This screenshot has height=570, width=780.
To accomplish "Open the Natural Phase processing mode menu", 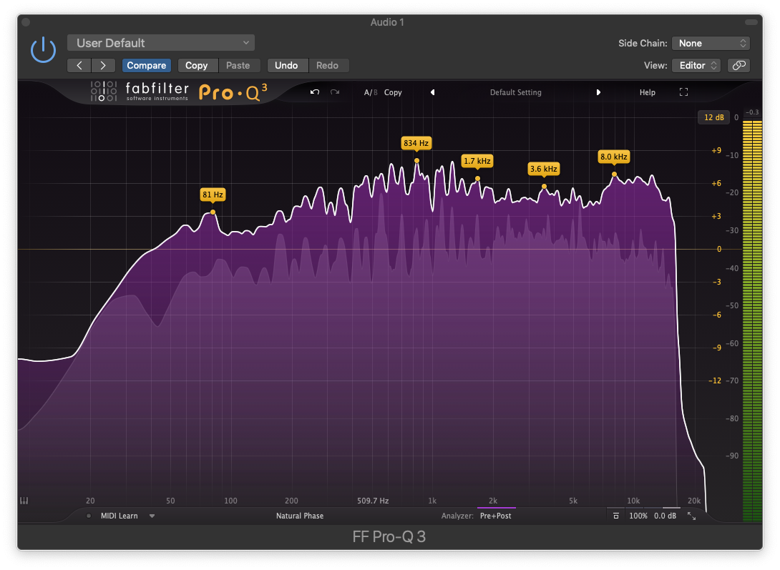I will (x=299, y=516).
